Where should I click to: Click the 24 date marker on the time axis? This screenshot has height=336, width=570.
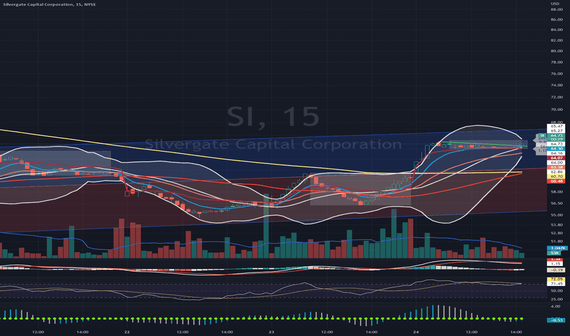tap(416, 332)
